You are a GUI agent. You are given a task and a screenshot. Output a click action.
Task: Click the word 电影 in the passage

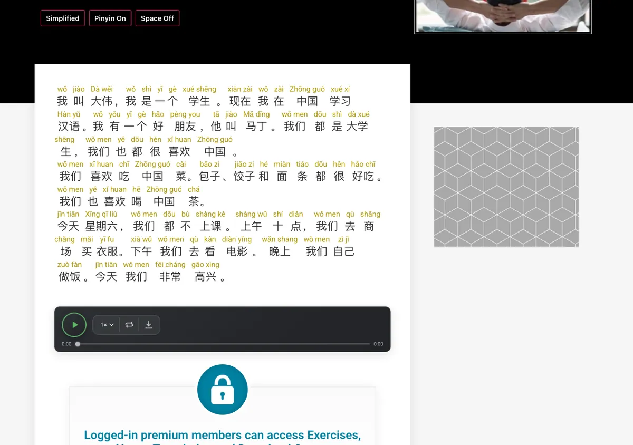click(x=237, y=251)
